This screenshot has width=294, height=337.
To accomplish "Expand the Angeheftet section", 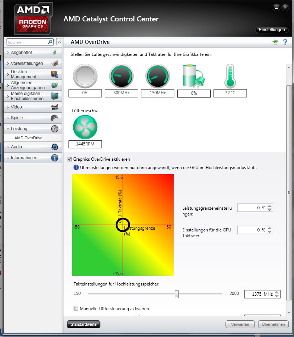I will coord(8,53).
